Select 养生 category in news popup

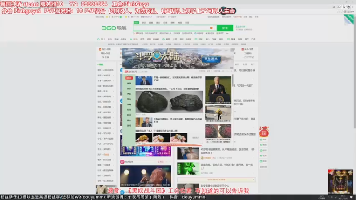pyautogui.click(x=129, y=120)
